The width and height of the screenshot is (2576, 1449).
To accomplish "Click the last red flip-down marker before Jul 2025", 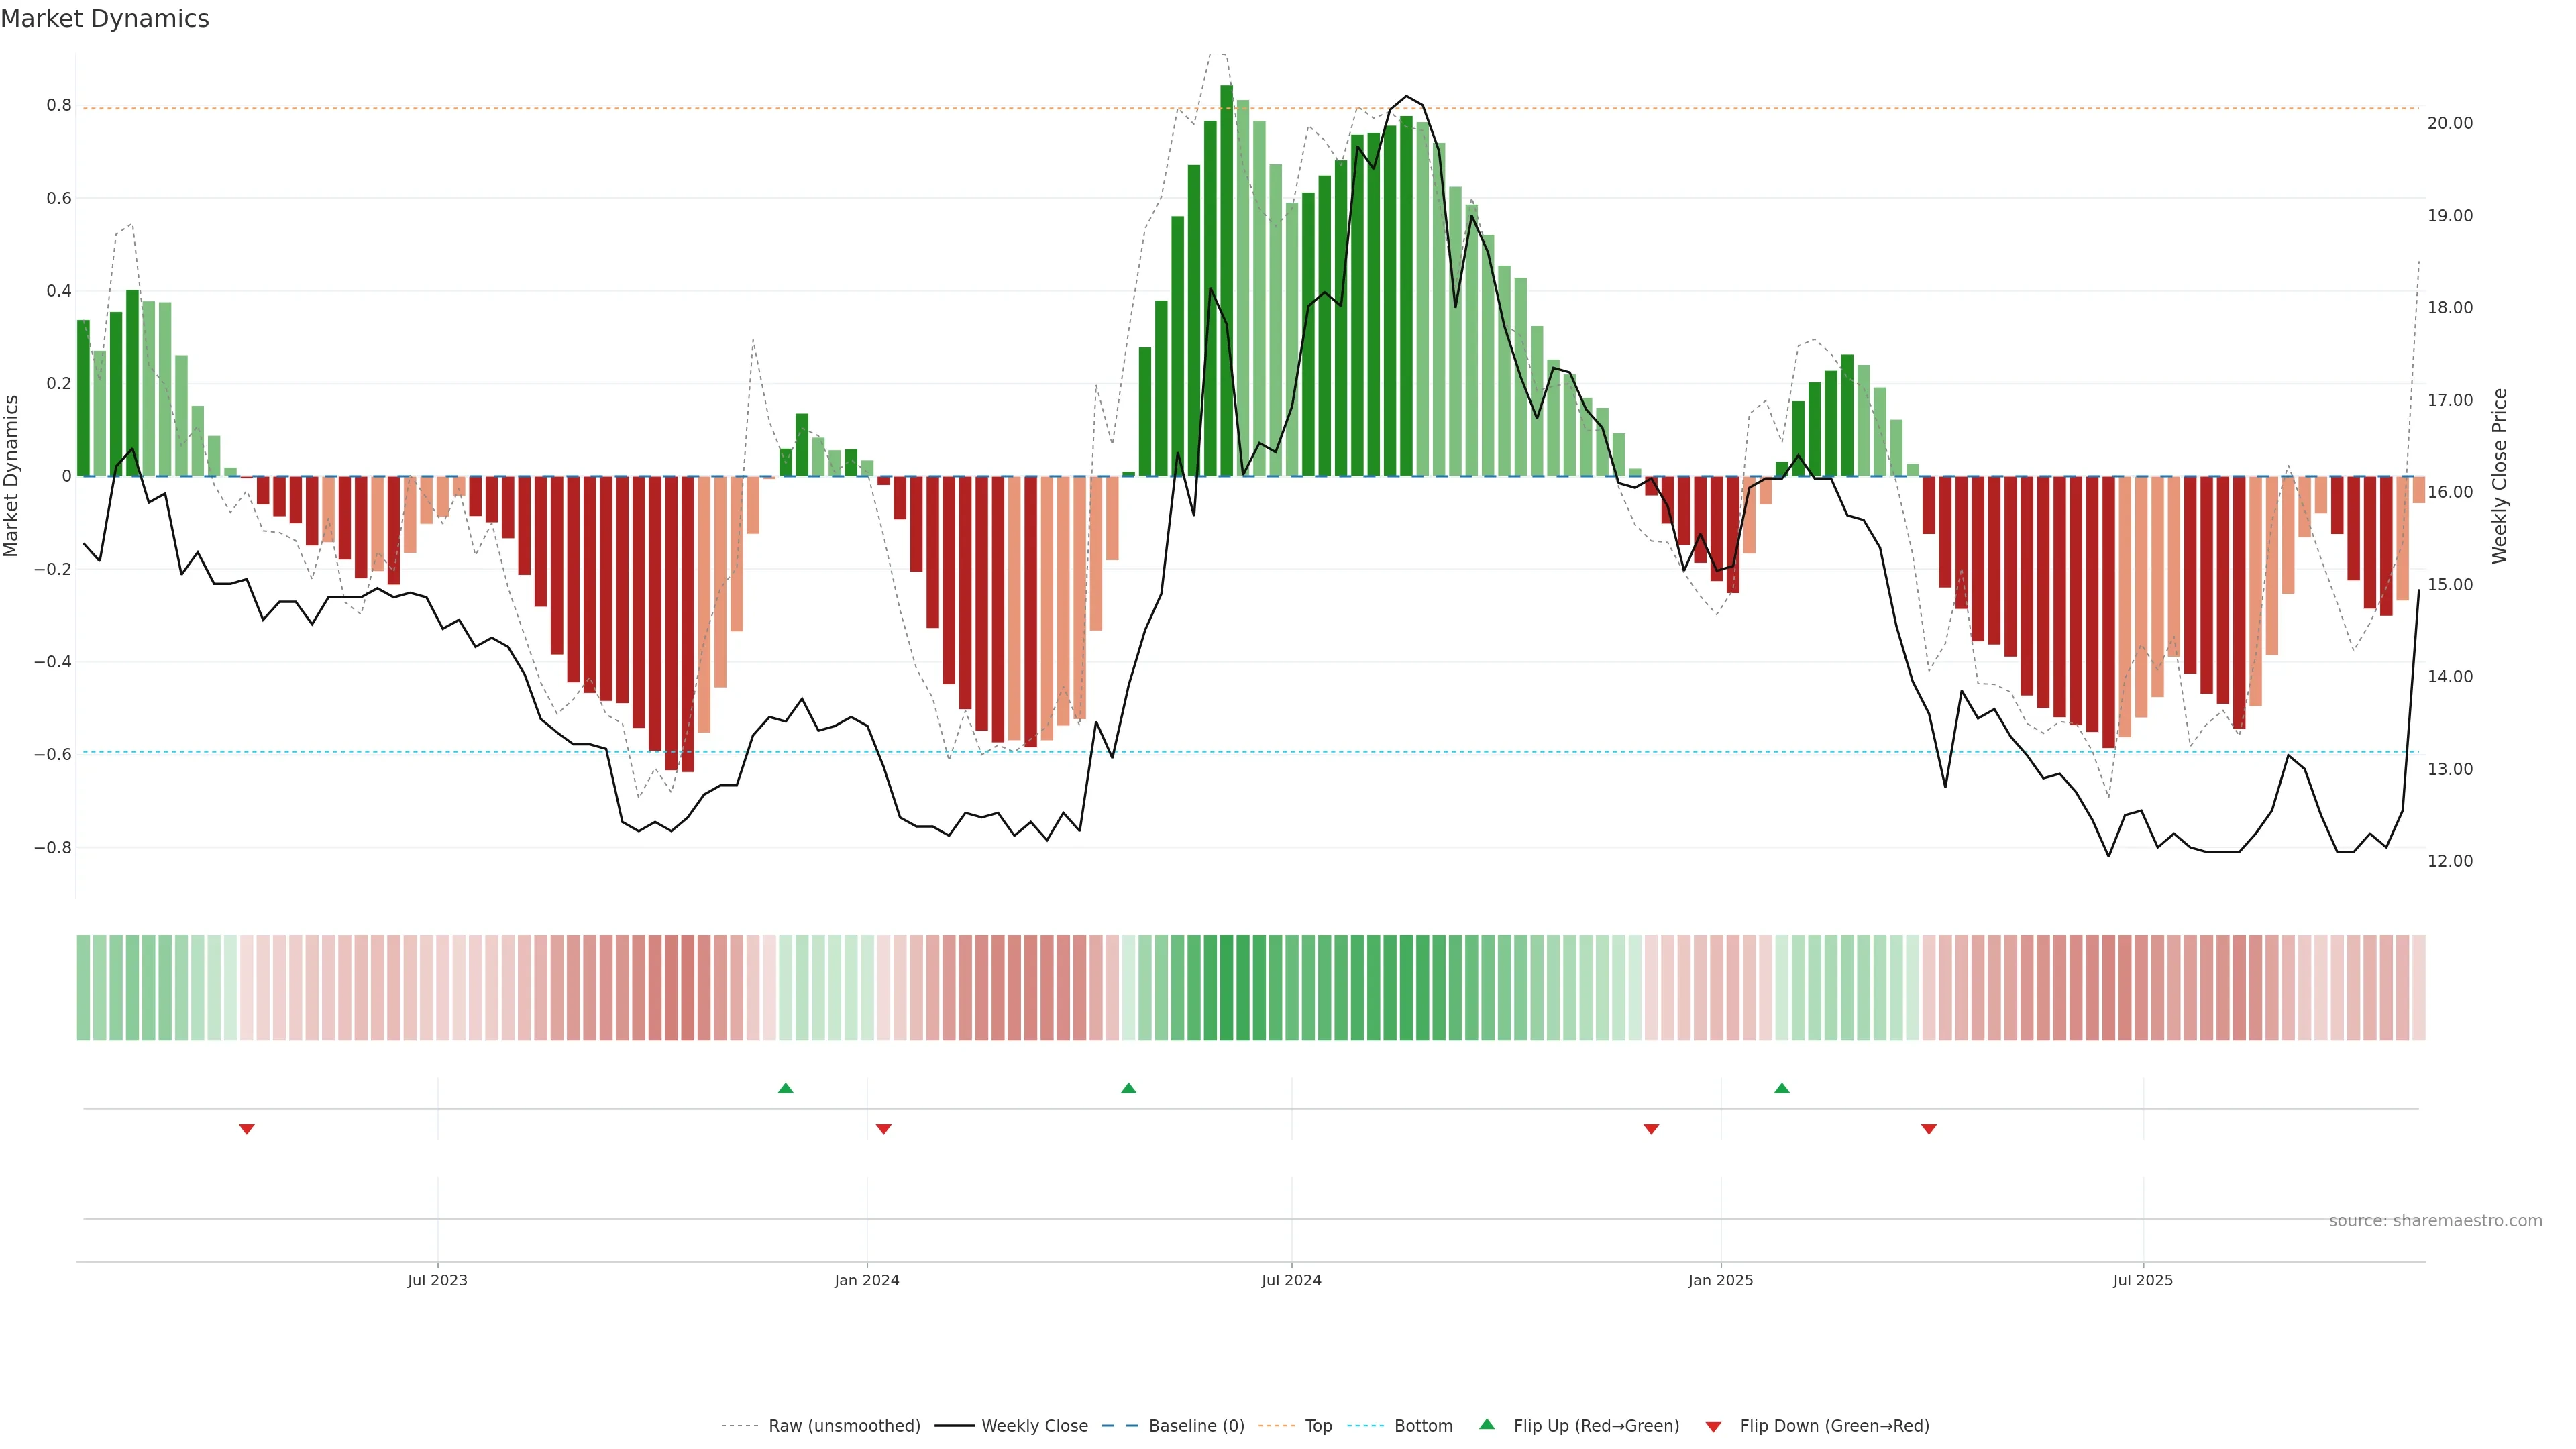I will (x=1928, y=1129).
